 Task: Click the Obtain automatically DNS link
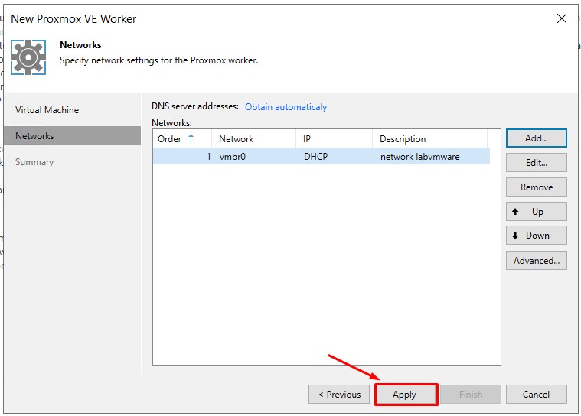pyautogui.click(x=286, y=107)
